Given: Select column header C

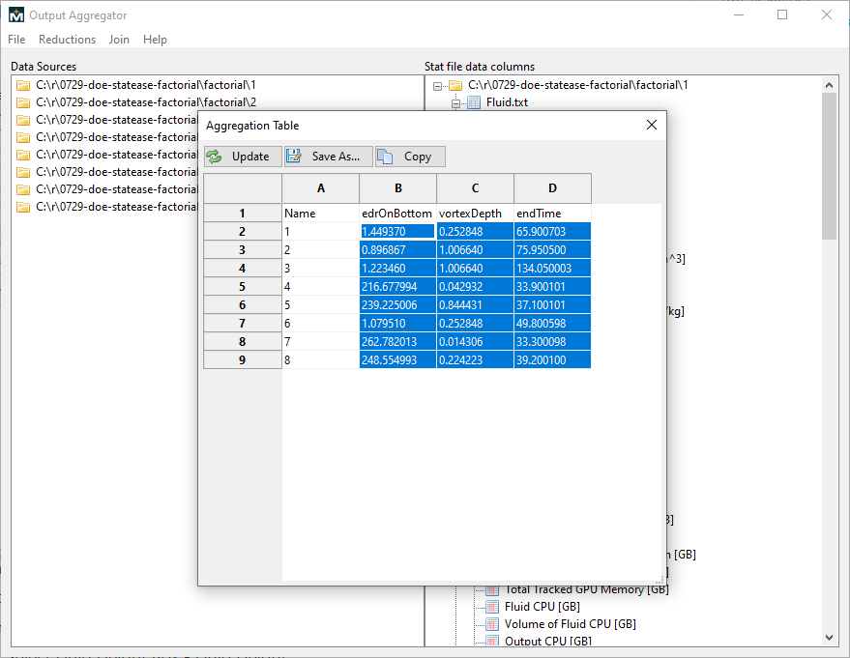Looking at the screenshot, I should (x=475, y=188).
